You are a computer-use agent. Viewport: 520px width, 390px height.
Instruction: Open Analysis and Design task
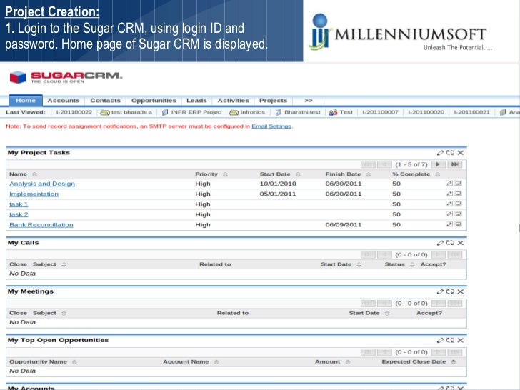click(x=42, y=184)
